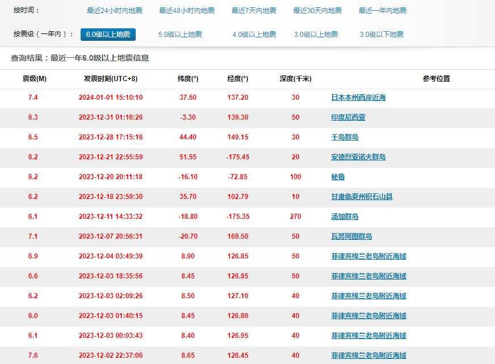The image size is (495, 364).
Task: Show 4.0级以上地震 list
Action: coord(254,35)
